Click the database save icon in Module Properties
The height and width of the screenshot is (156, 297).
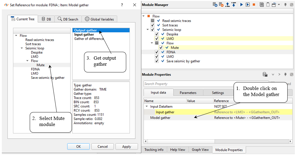point(265,75)
